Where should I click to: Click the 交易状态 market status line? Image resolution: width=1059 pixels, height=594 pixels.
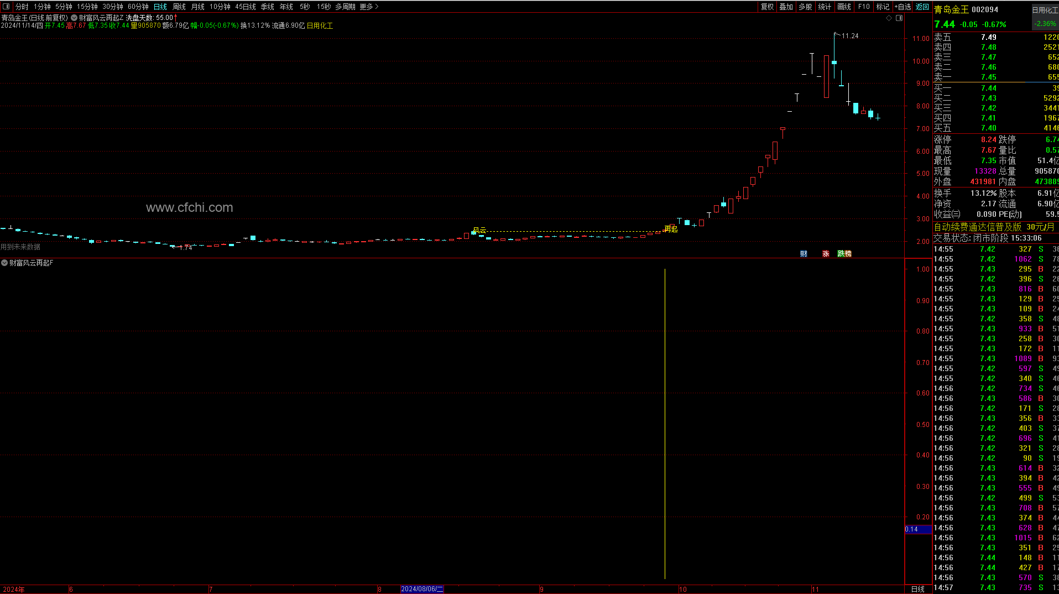point(988,238)
